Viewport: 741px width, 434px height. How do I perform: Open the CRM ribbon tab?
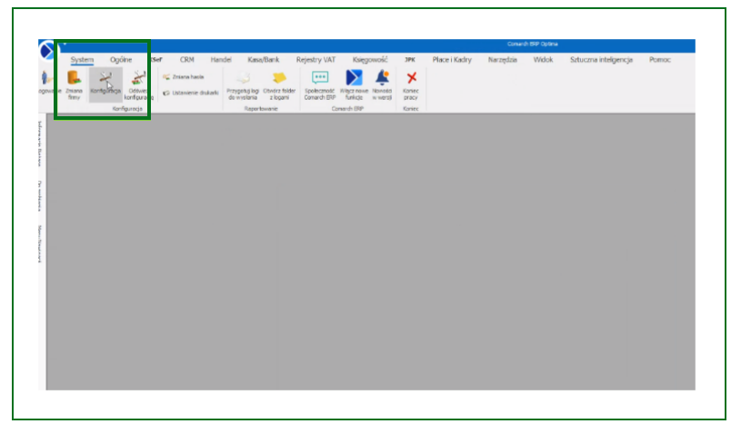(187, 60)
